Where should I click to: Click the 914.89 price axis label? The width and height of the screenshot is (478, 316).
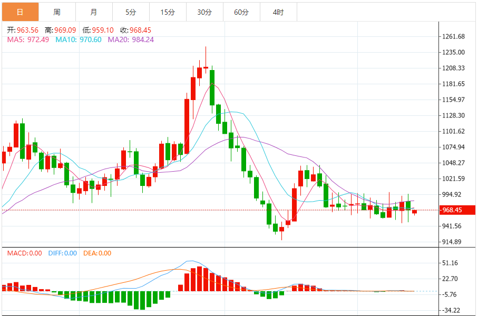(452, 242)
